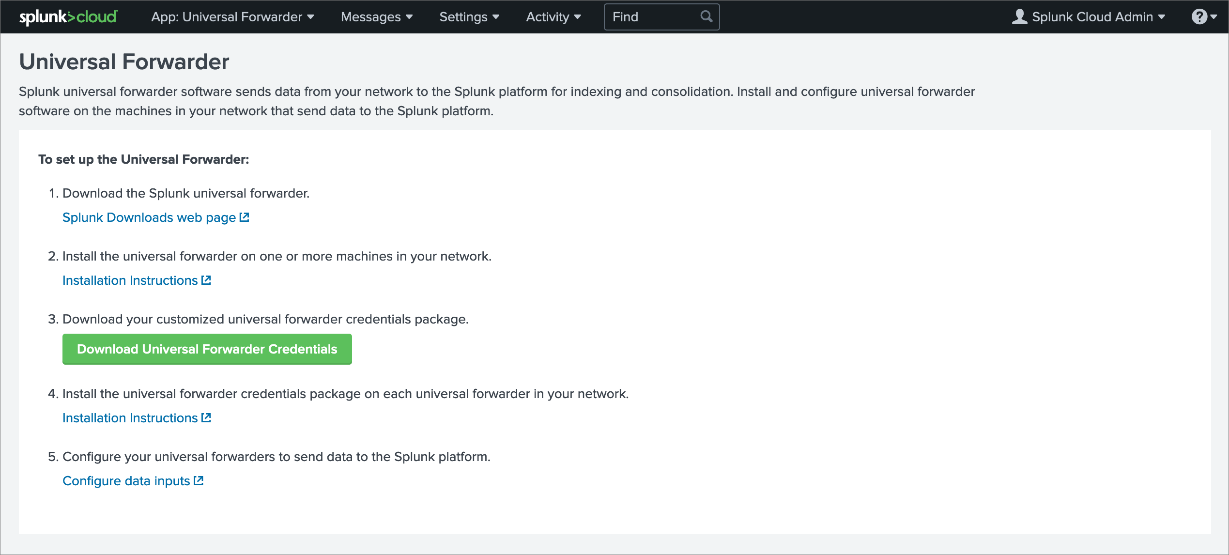Click the external link icon after step 4 instructions
Screen dimensions: 1229x555
[206, 417]
